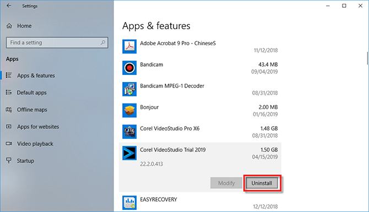369x212 pixels.
Task: Click the Default apps sidebar icon
Action: (x=9, y=93)
